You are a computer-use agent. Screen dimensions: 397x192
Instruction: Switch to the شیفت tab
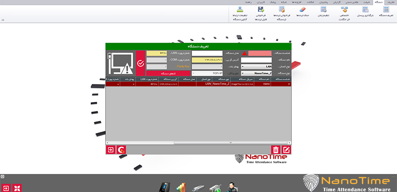pyautogui.click(x=366, y=2)
